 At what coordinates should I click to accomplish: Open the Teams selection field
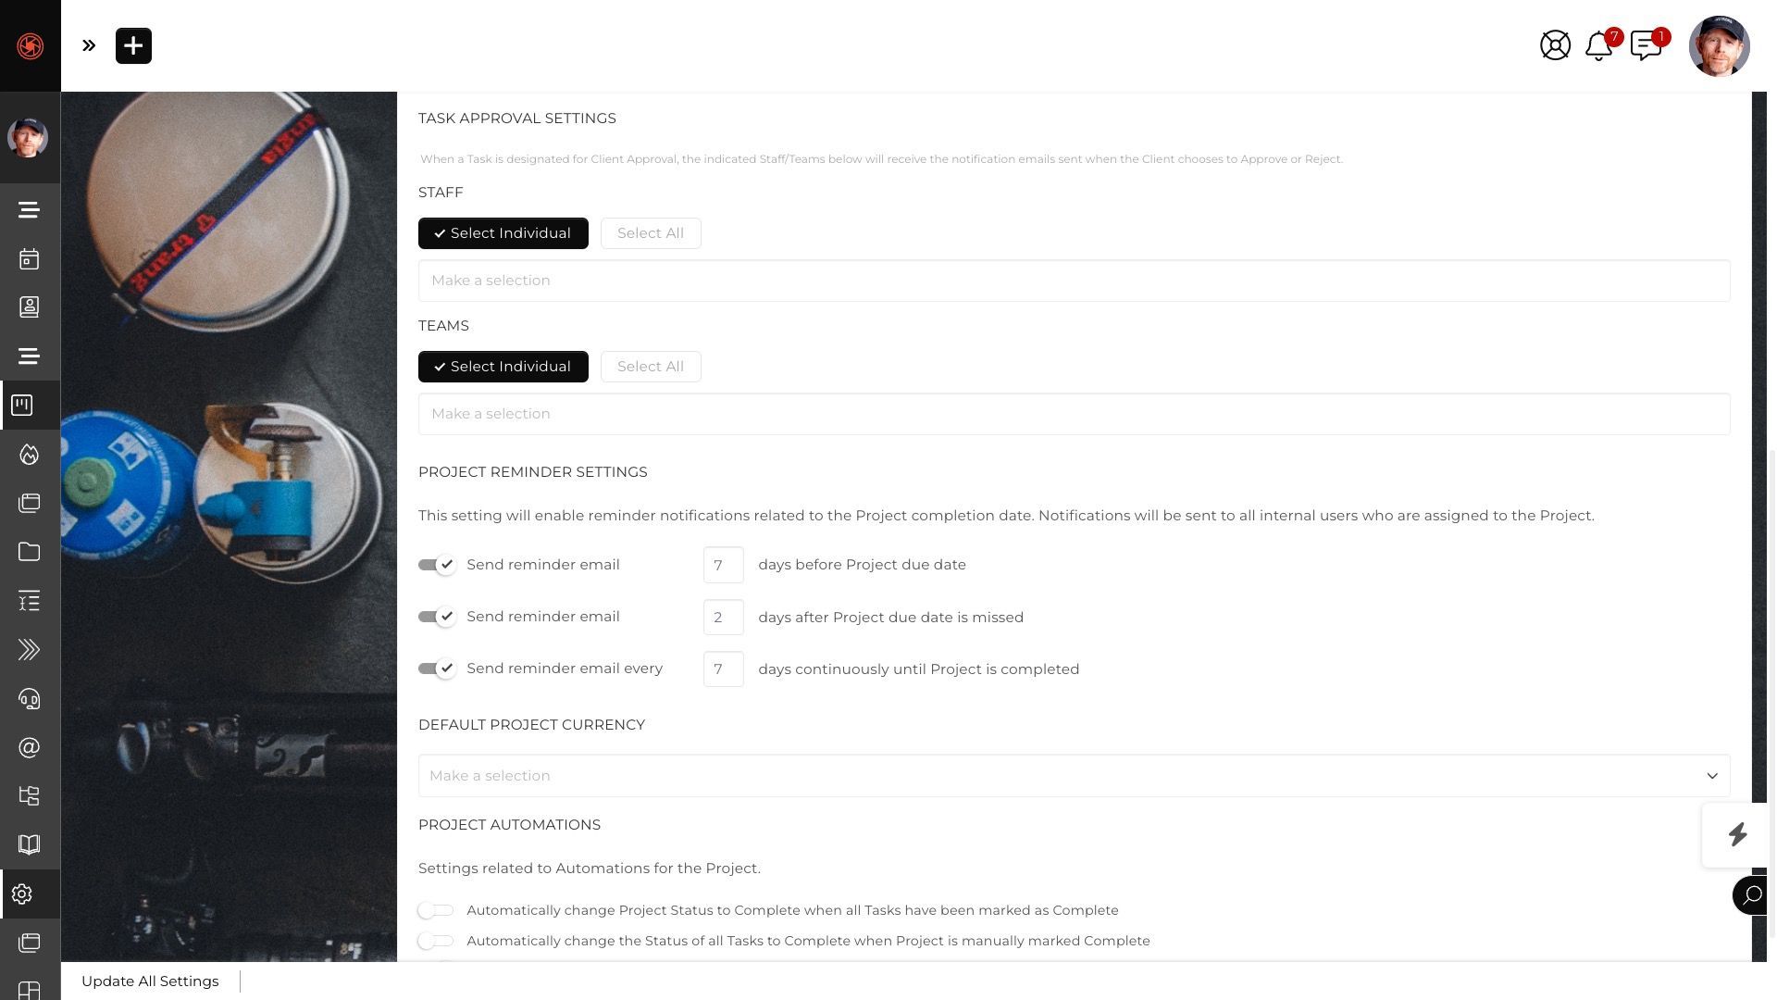1074,414
